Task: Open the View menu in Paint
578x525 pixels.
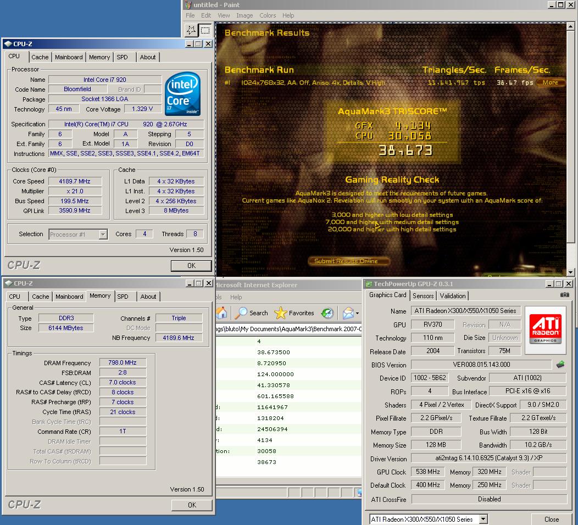Action: click(224, 15)
